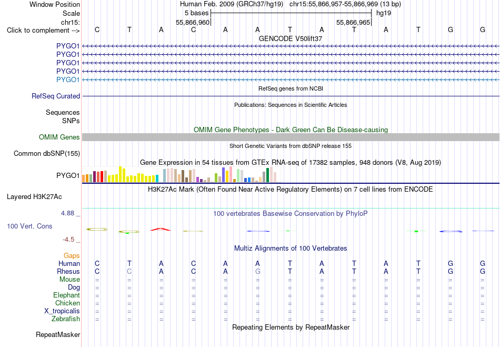Select the Dog alignment row label
Image resolution: width=500 pixels, height=347 pixels.
(74, 287)
